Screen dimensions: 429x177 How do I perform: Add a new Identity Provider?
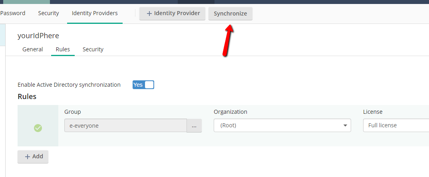[x=173, y=14]
